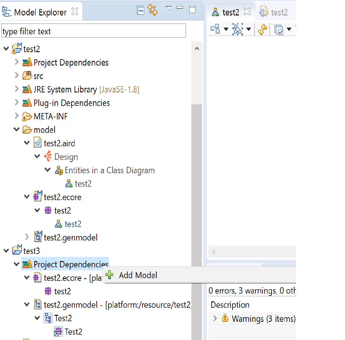Expand the Warnings (3 items) row
Screen dimensions: 345x340
pos(215,318)
